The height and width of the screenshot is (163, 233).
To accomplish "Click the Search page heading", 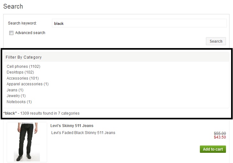I will [13, 6].
